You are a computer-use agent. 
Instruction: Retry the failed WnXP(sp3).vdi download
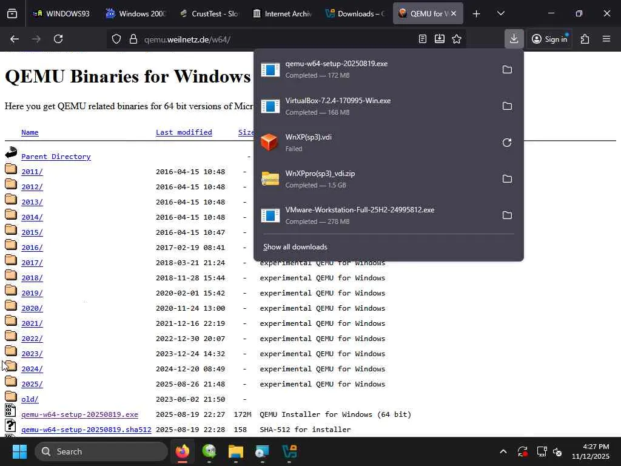pyautogui.click(x=507, y=143)
